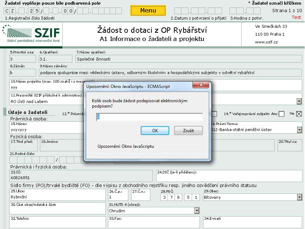
Task: Click OK in the JavaScript dialog
Action: pyautogui.click(x=155, y=130)
